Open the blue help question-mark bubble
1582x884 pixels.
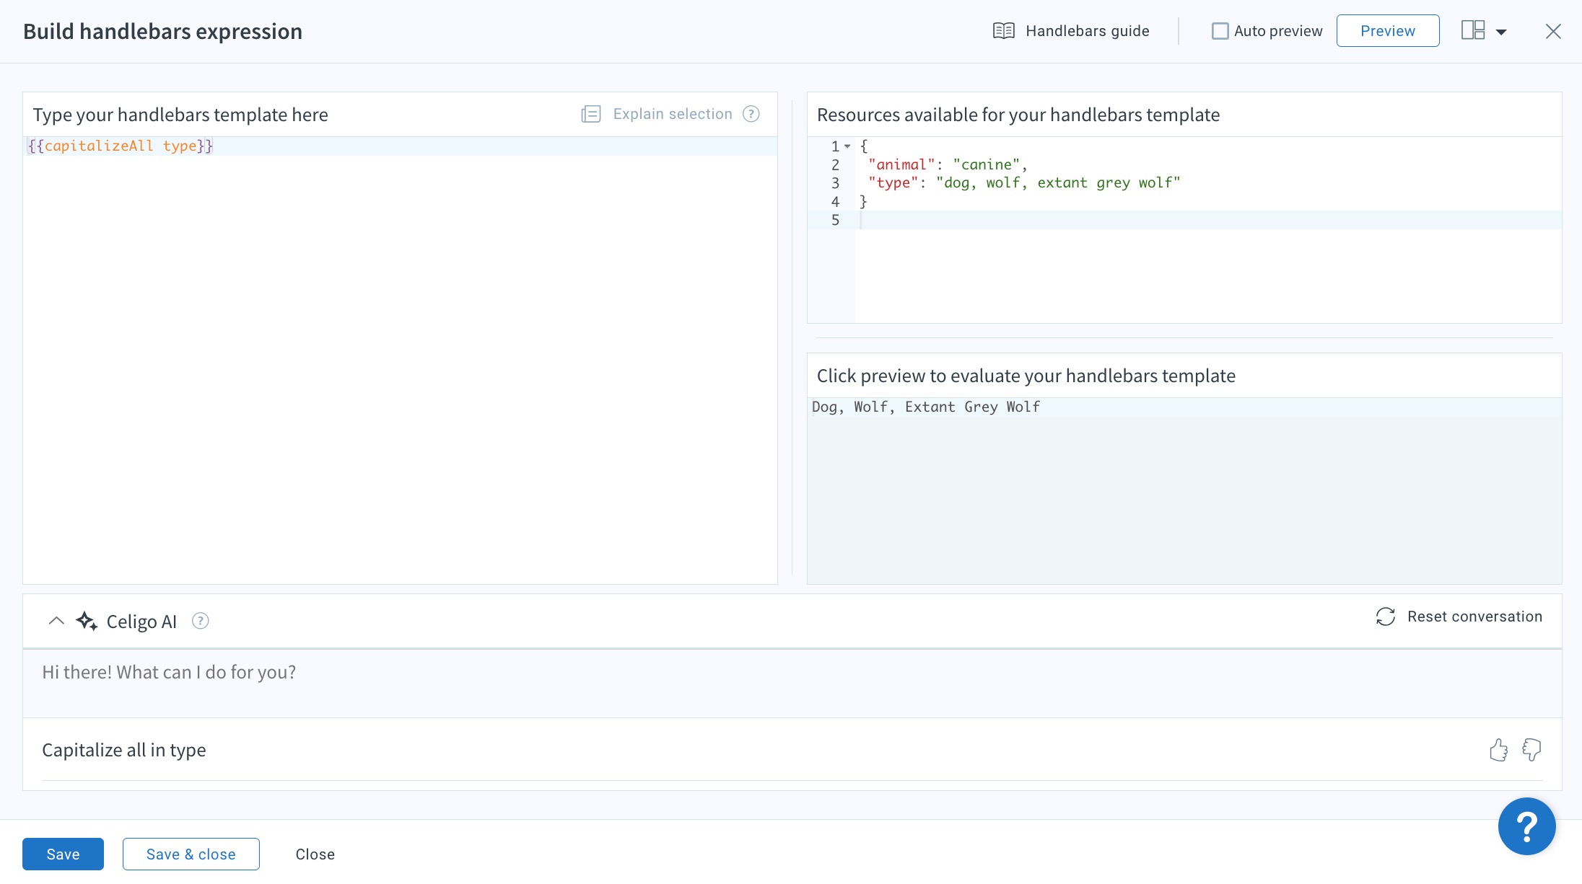click(1526, 826)
